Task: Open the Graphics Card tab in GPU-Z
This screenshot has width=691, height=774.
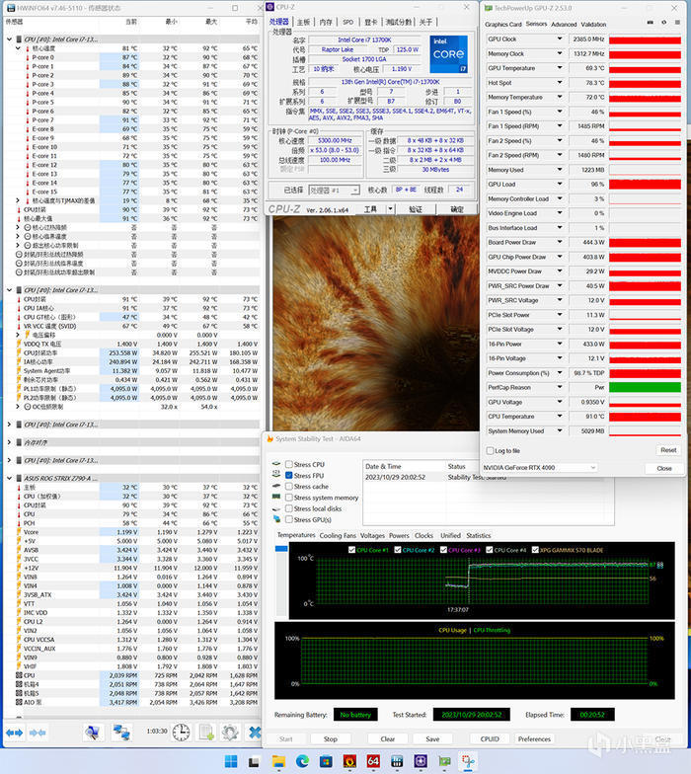Action: pos(503,24)
